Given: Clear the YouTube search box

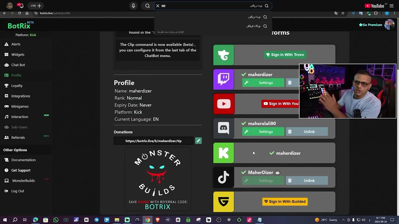Looking at the screenshot, I should pyautogui.click(x=158, y=6).
